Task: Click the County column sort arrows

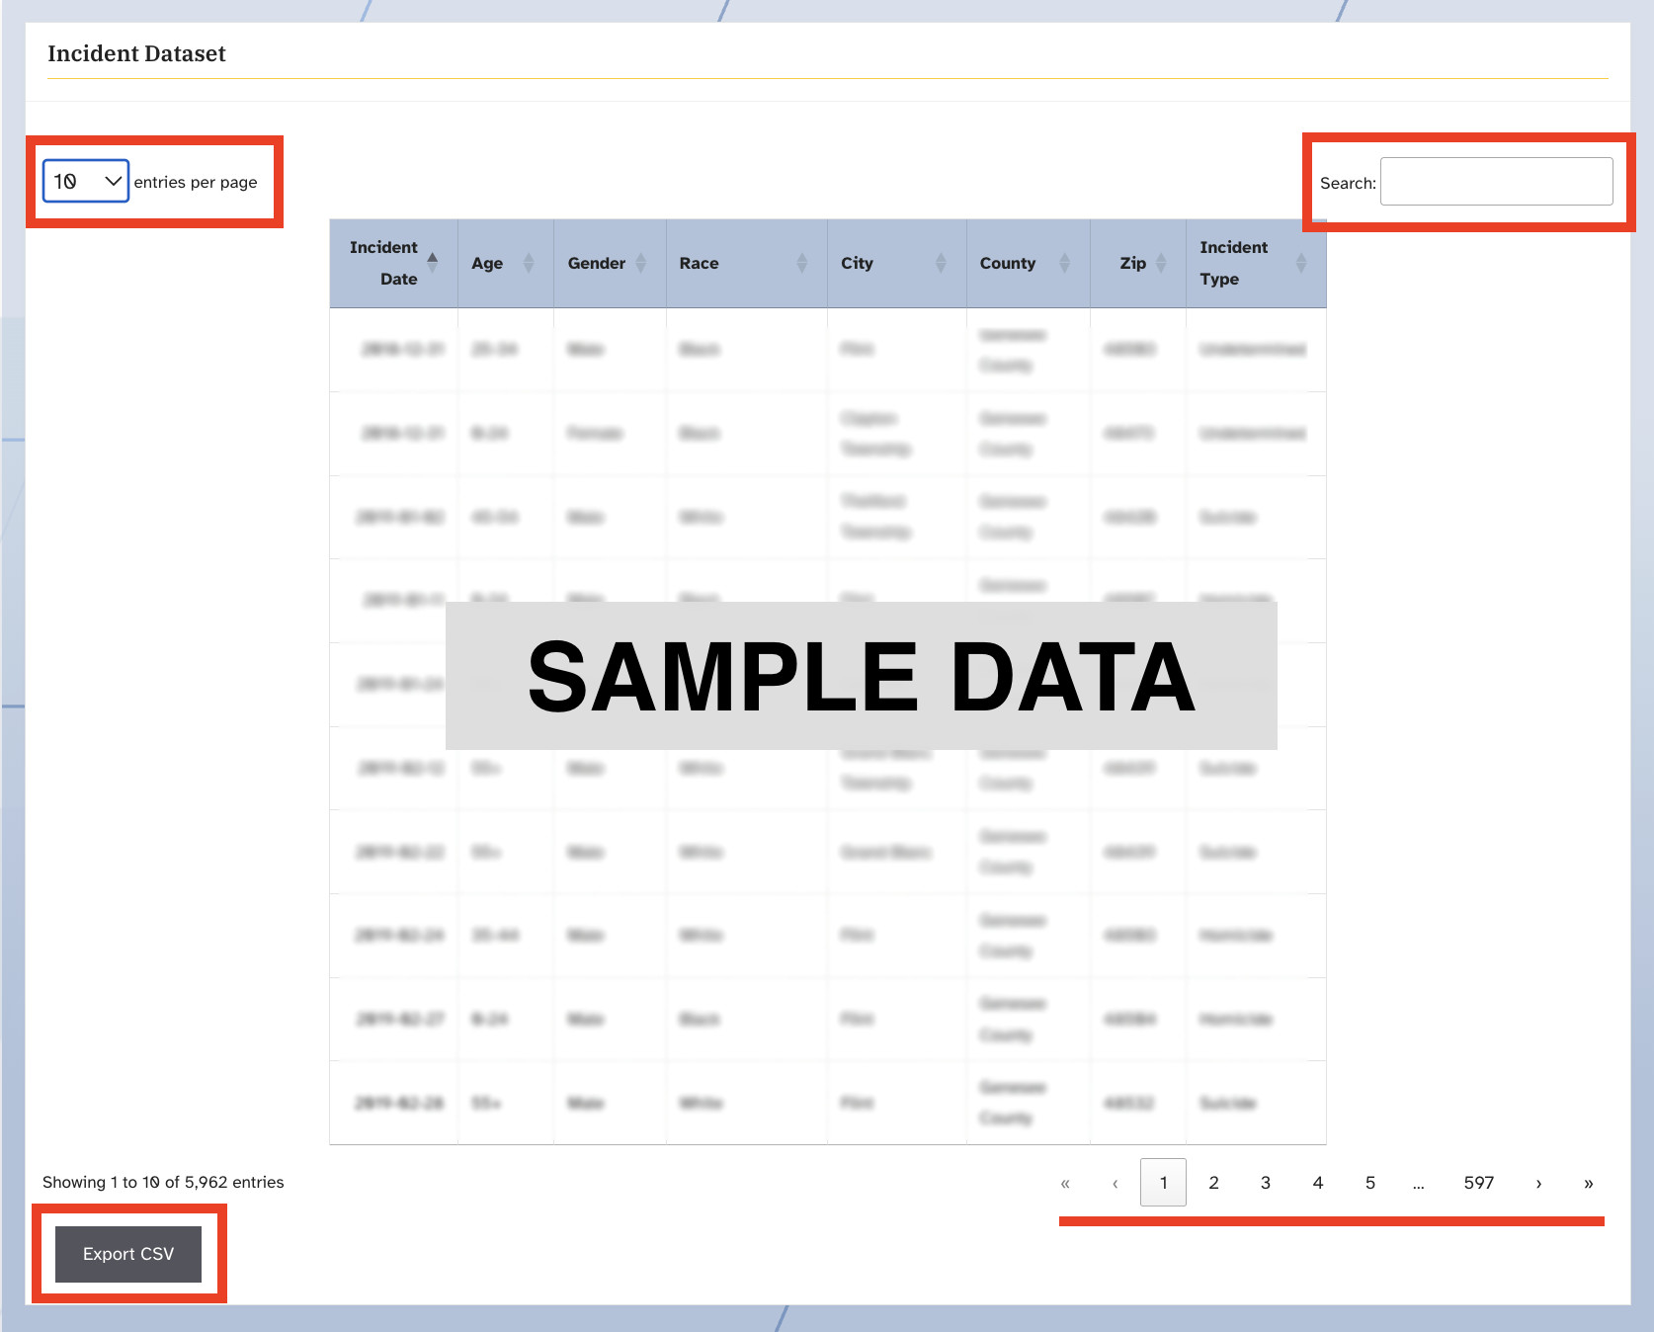Action: [1064, 263]
